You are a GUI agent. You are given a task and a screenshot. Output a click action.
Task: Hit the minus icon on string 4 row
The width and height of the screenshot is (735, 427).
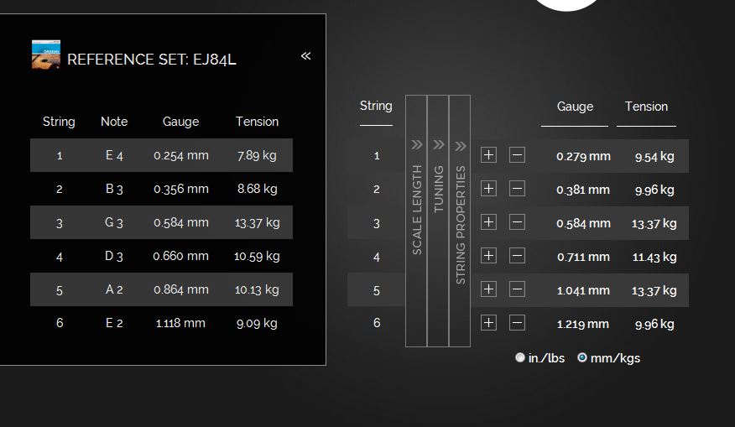(x=517, y=256)
